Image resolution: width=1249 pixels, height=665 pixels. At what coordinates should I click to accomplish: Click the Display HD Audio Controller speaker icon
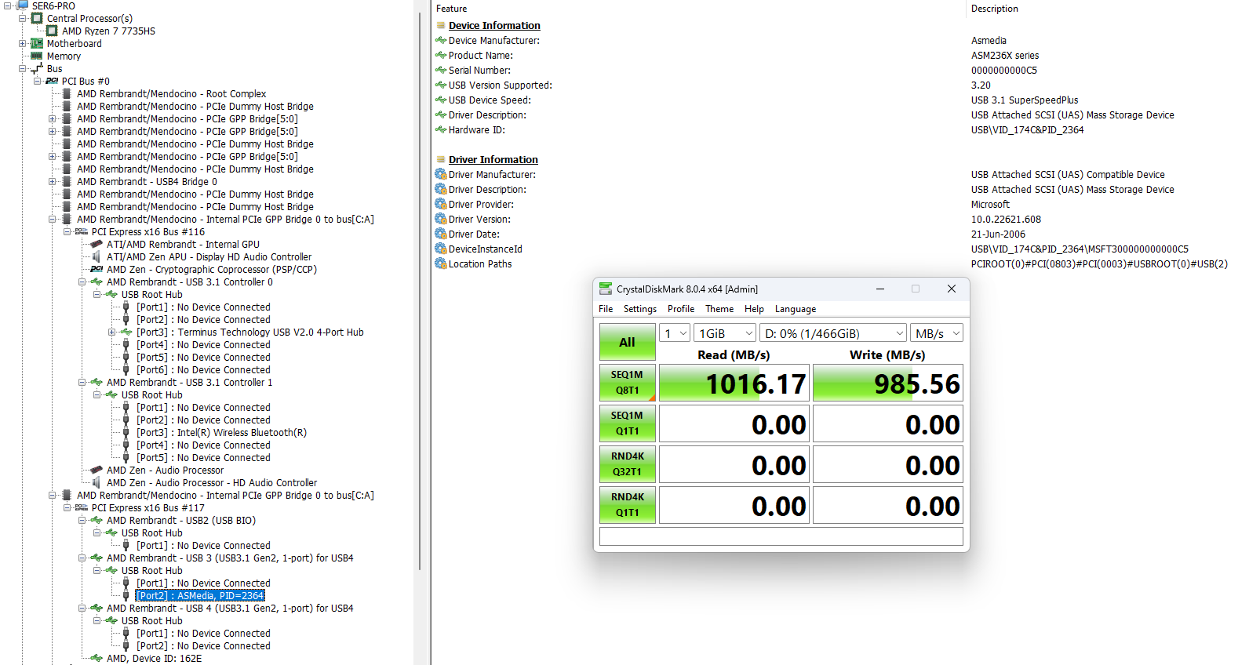(x=96, y=256)
